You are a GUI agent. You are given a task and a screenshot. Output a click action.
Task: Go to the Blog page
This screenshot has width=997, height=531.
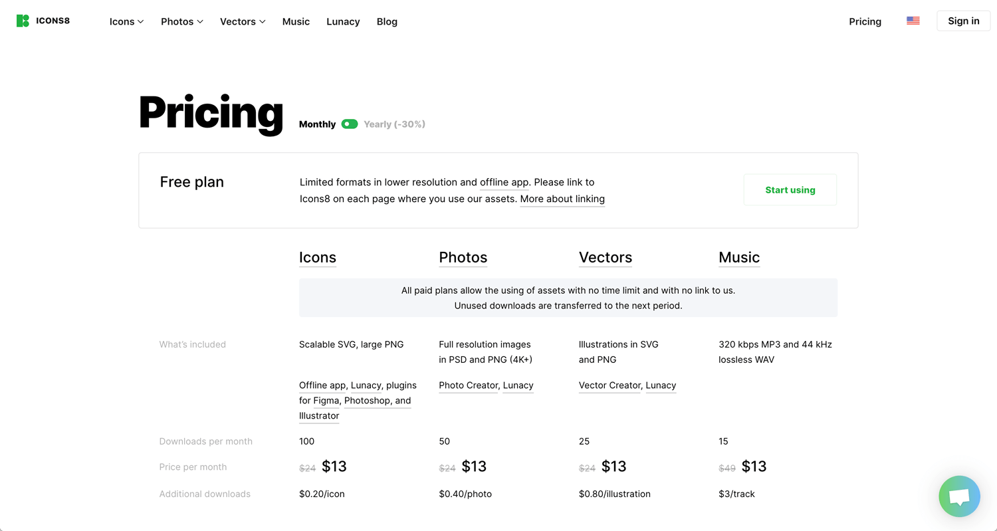pyautogui.click(x=387, y=21)
